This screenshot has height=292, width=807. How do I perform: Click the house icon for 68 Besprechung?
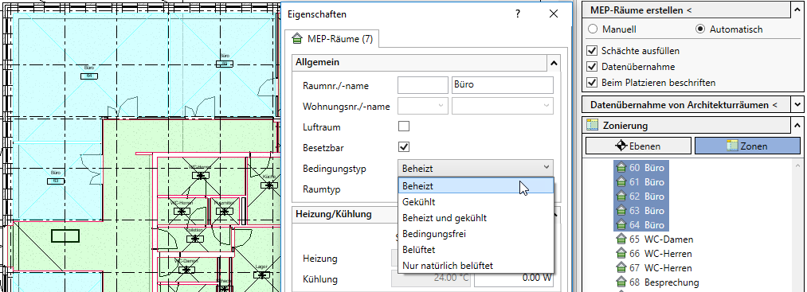(x=621, y=282)
